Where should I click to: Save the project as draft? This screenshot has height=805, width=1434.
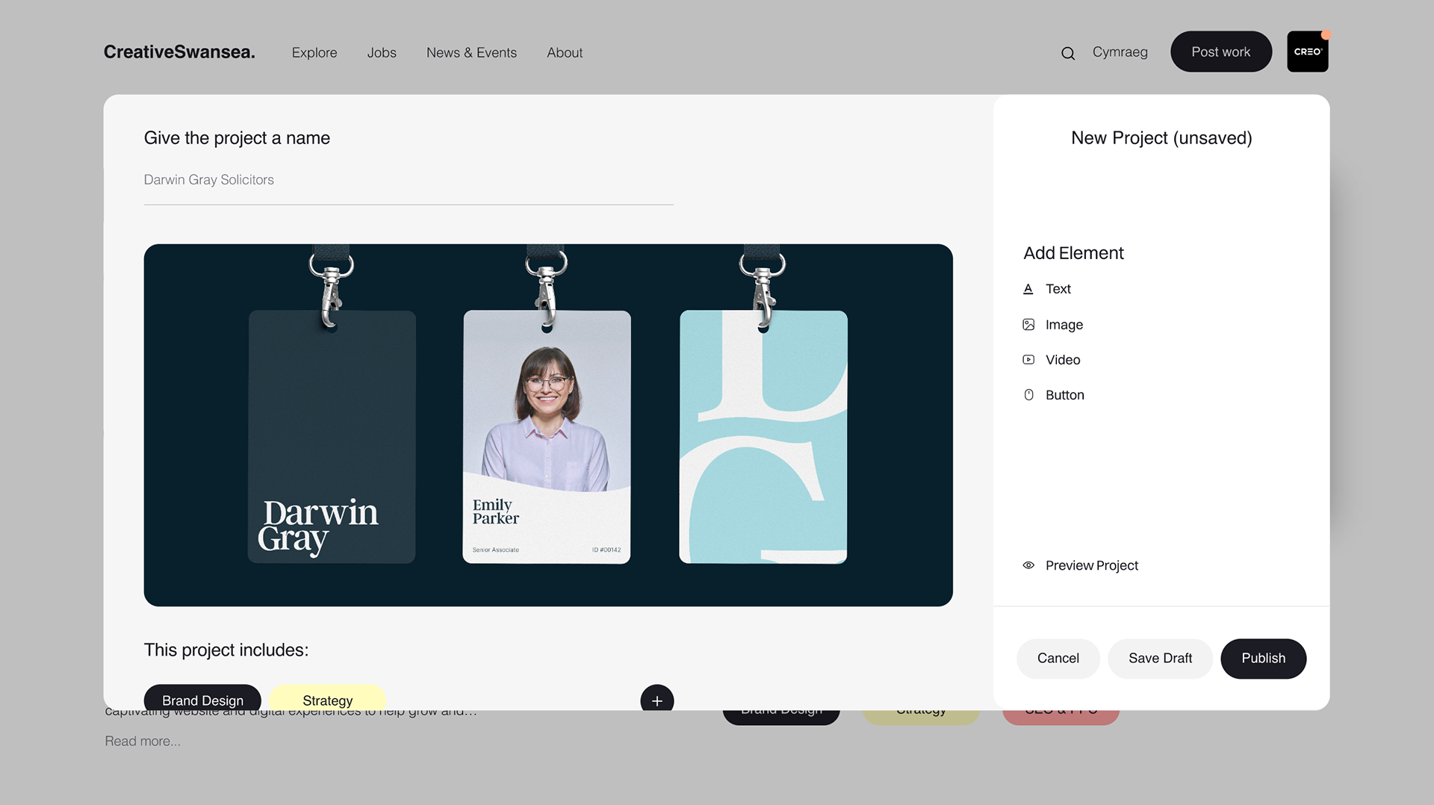1160,659
